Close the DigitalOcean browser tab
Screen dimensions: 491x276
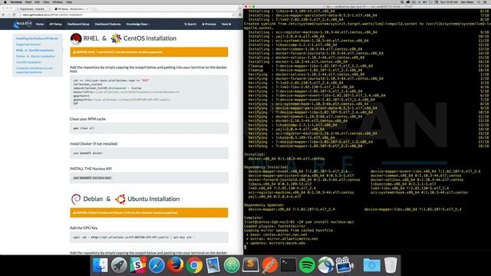49,9
